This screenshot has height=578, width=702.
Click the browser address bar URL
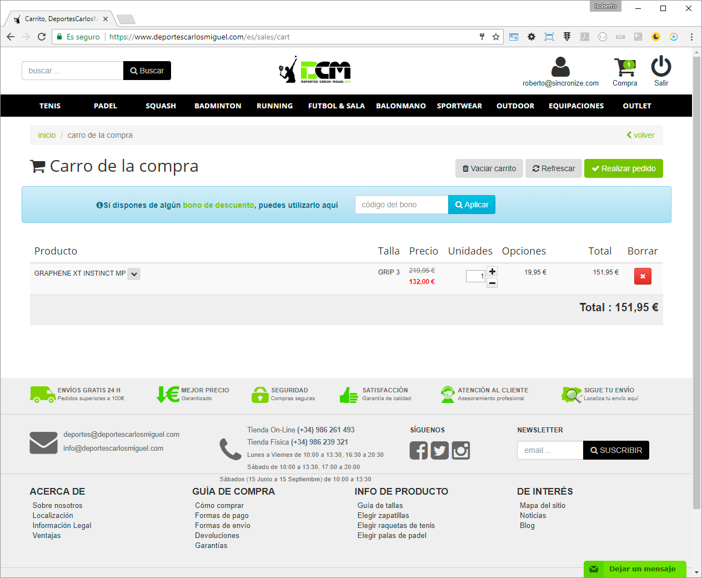200,37
